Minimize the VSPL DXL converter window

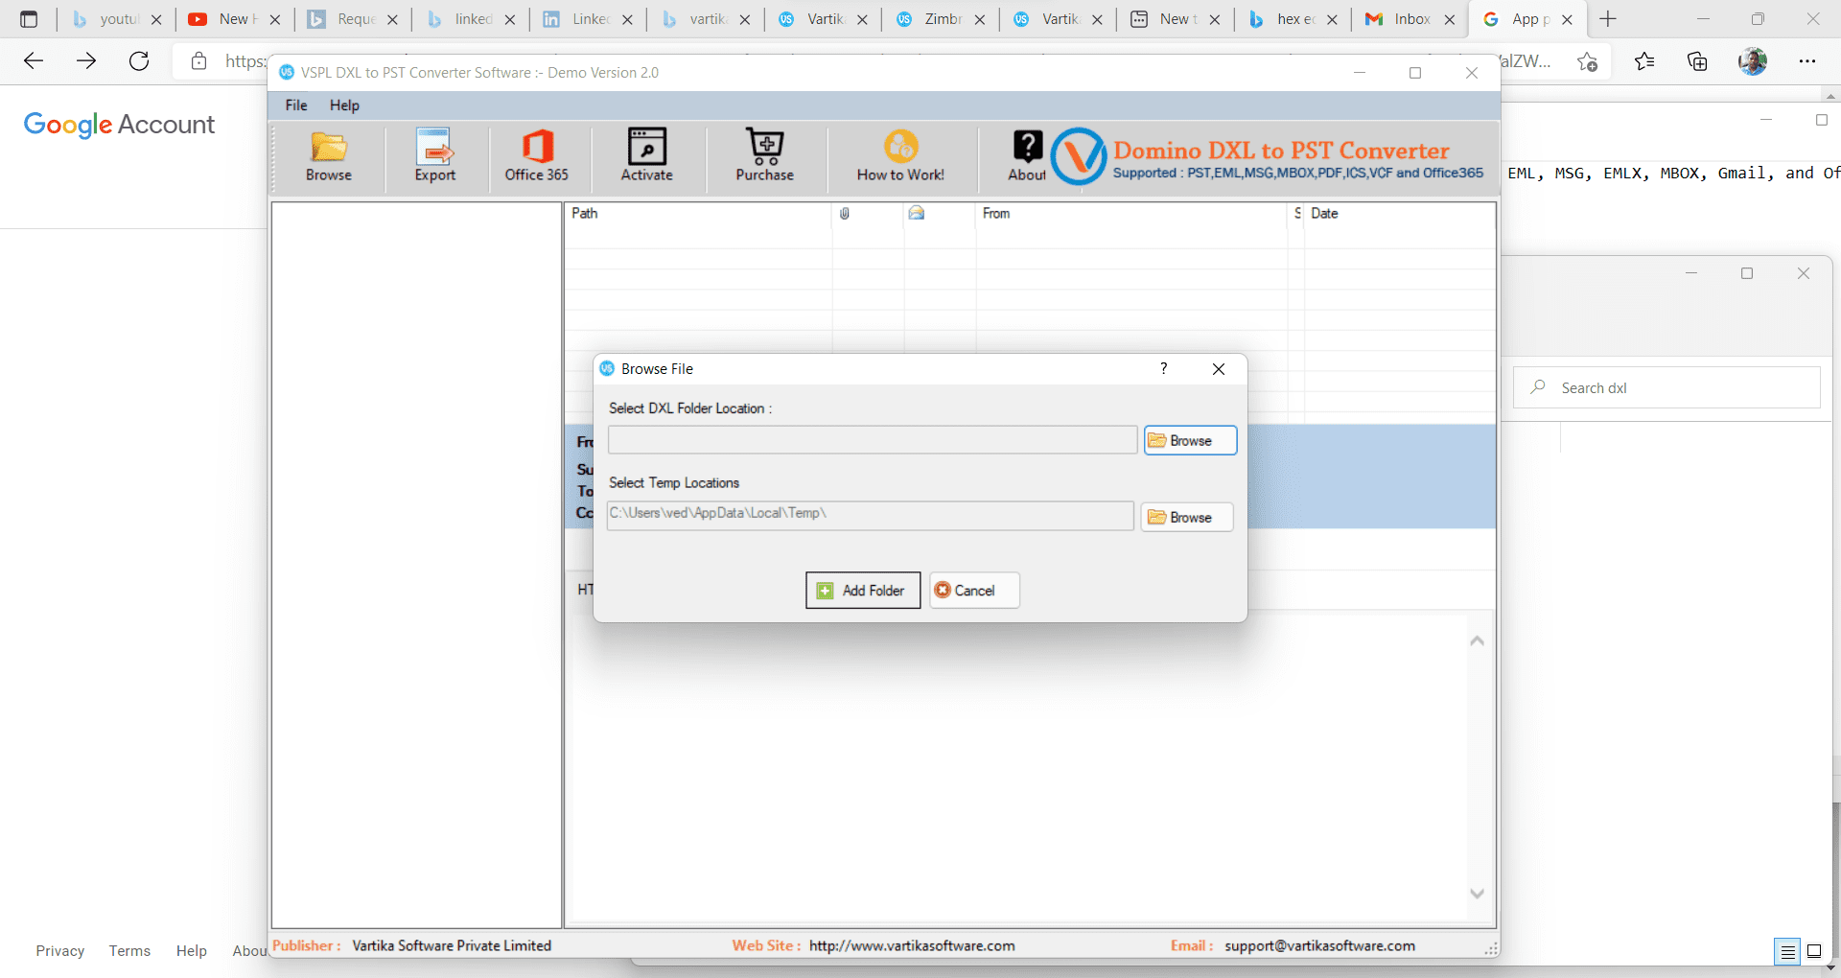tap(1360, 73)
